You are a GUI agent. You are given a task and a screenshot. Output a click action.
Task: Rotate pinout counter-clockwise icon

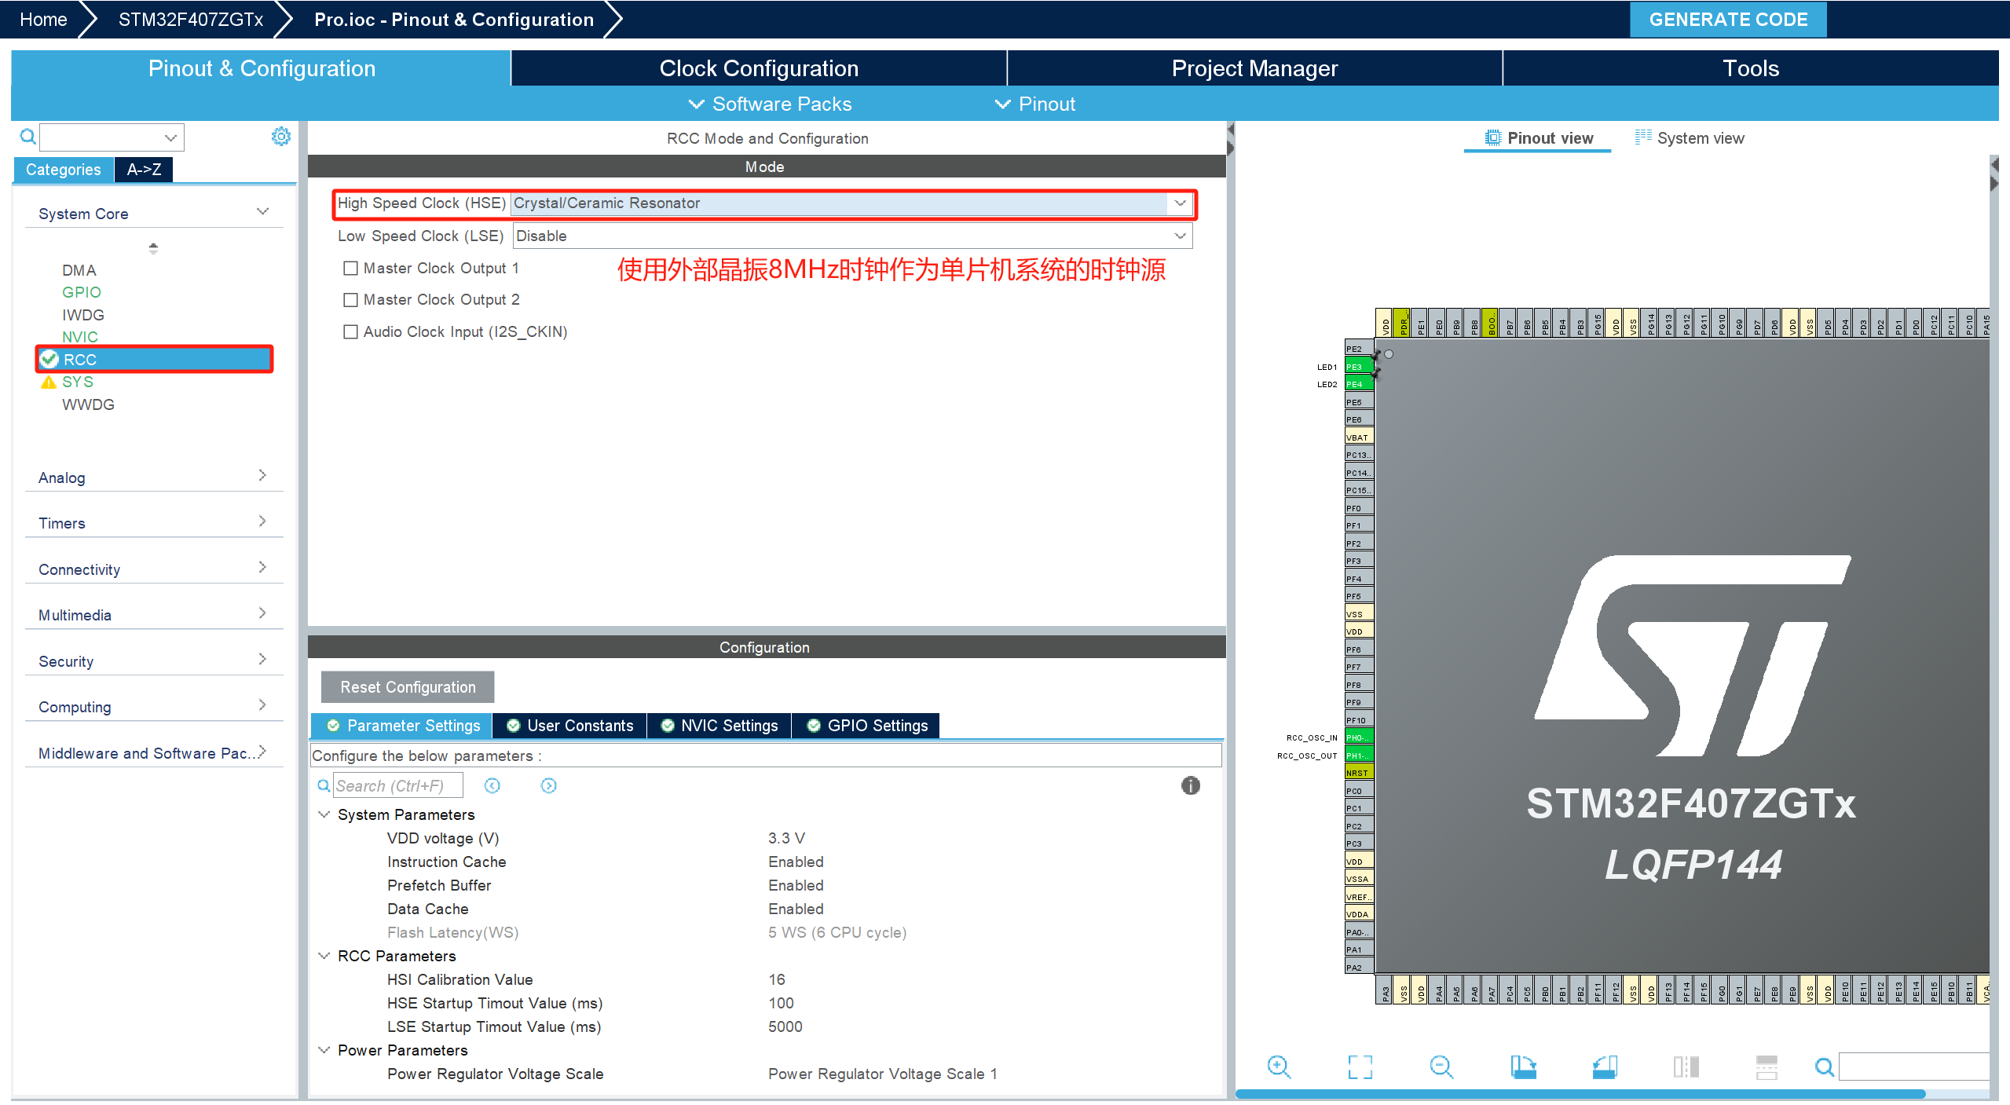tap(1605, 1067)
